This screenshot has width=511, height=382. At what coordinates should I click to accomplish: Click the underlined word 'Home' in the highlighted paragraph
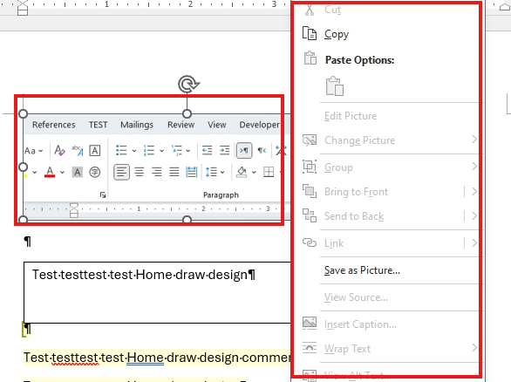click(145, 358)
